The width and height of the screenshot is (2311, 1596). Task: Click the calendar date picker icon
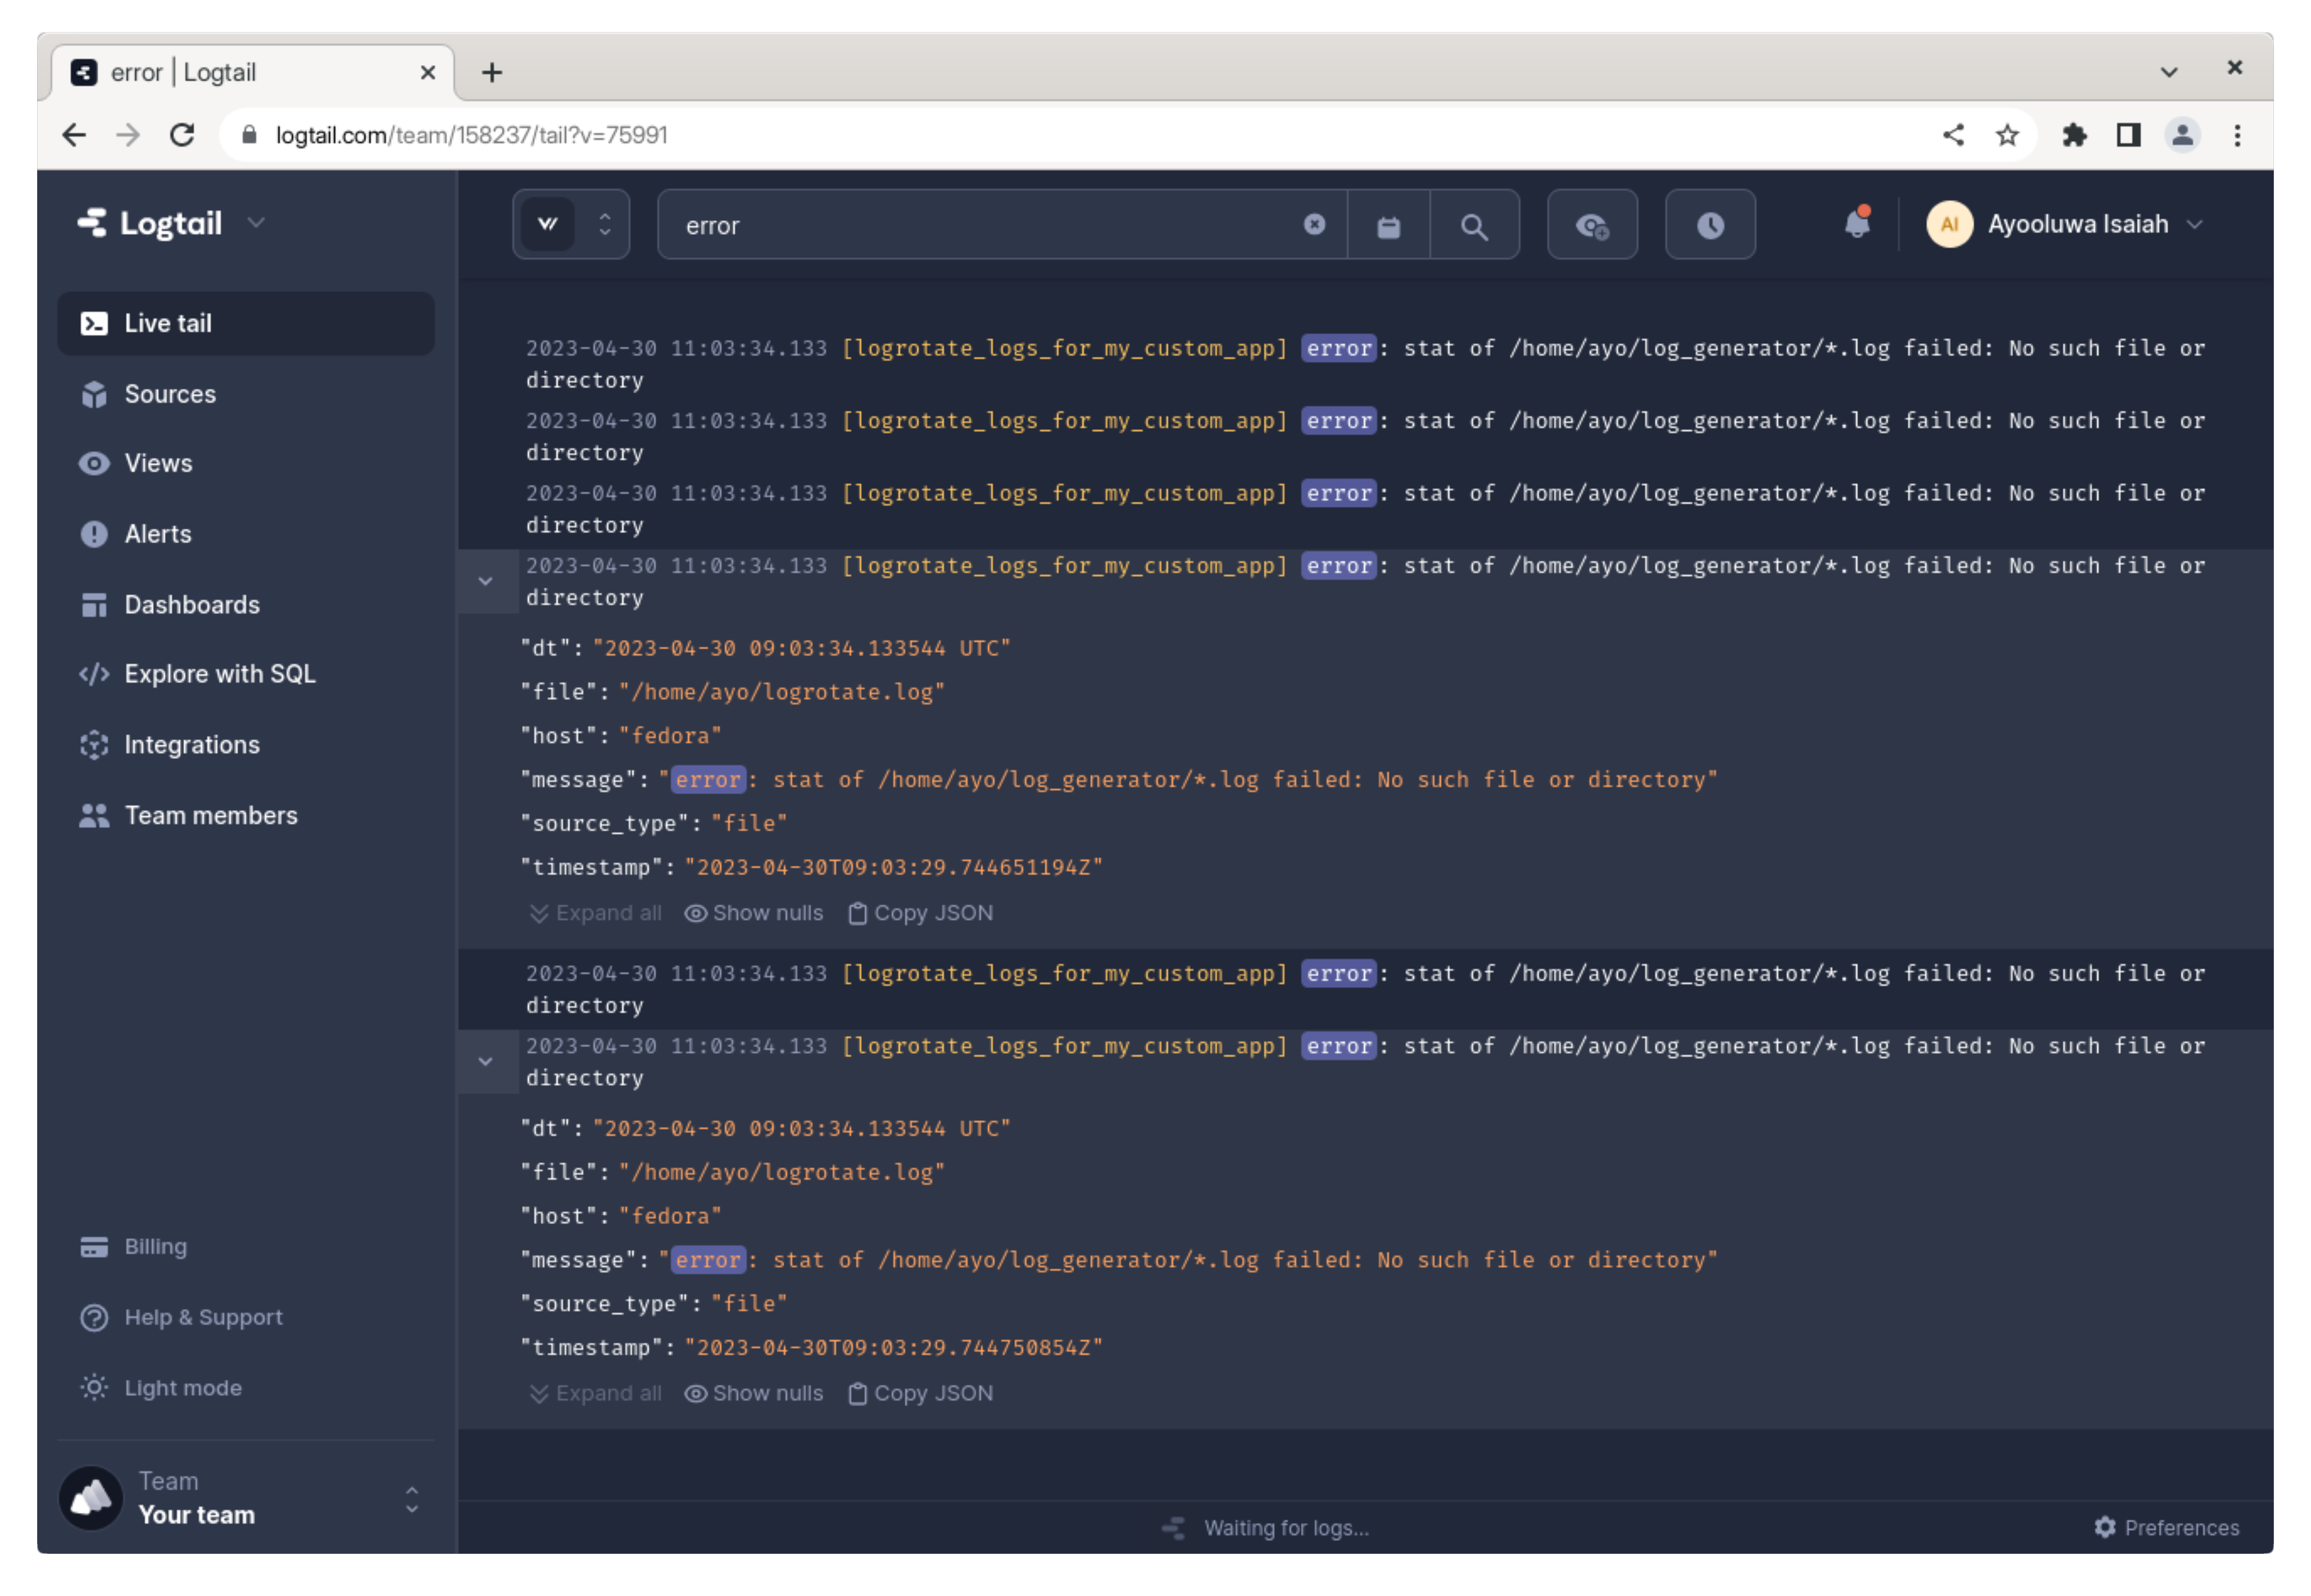[1388, 226]
